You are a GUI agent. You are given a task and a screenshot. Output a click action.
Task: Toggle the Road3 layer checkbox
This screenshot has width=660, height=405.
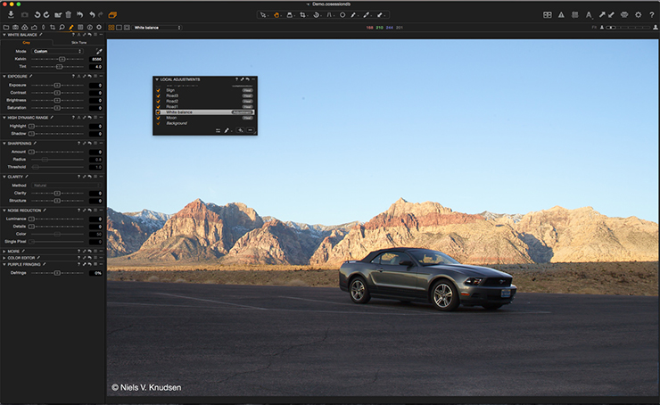point(158,95)
